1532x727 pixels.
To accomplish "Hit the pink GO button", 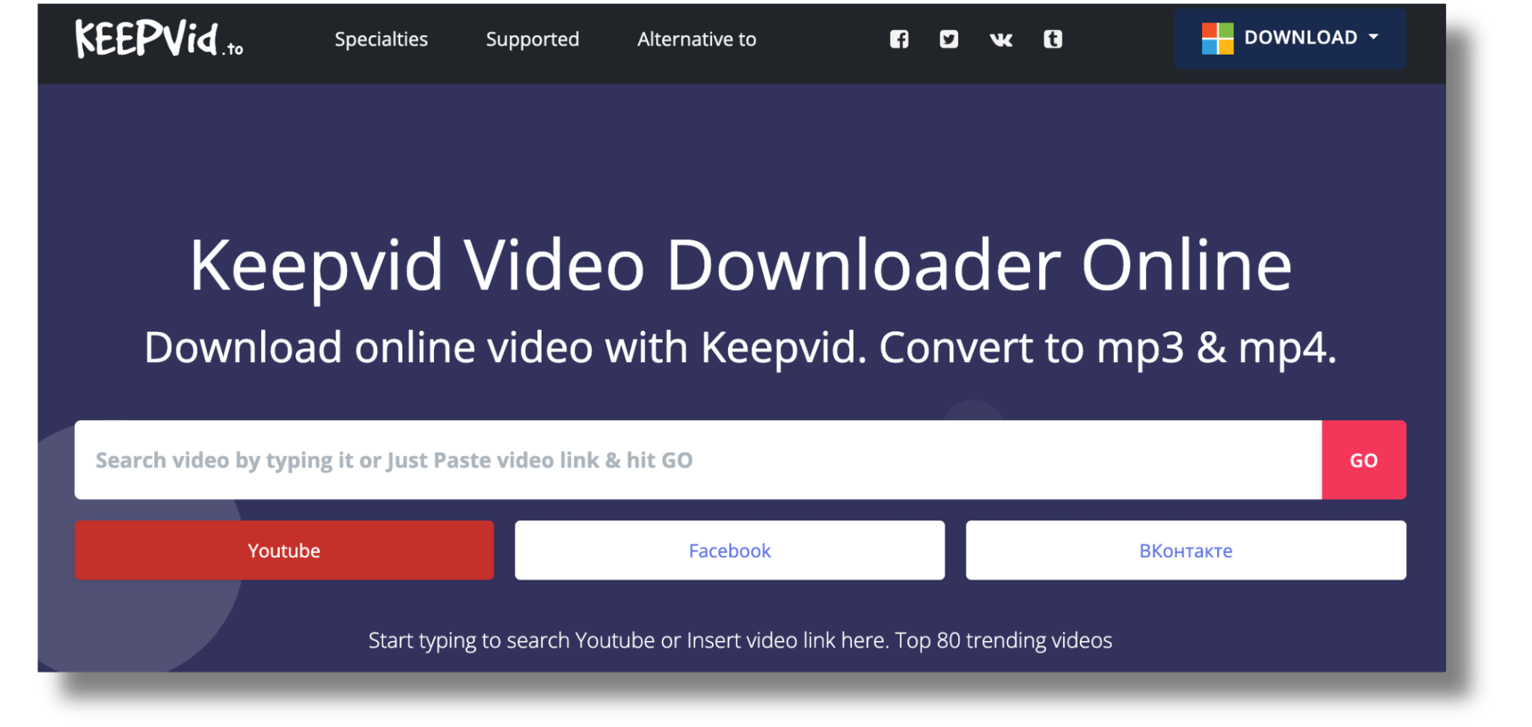I will (1363, 460).
